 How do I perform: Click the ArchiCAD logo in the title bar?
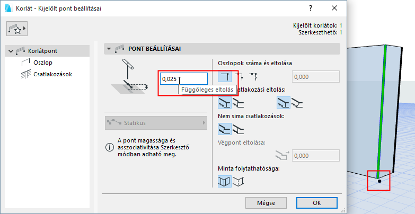[8, 8]
